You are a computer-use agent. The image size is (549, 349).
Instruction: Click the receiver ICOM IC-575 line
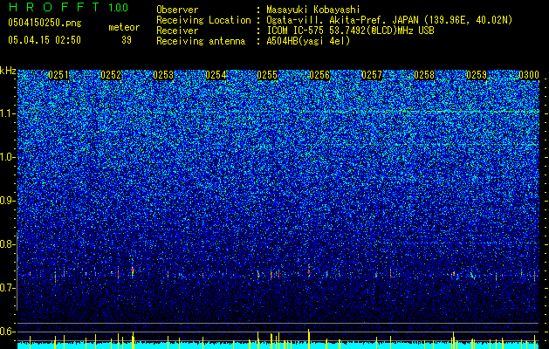pos(350,31)
